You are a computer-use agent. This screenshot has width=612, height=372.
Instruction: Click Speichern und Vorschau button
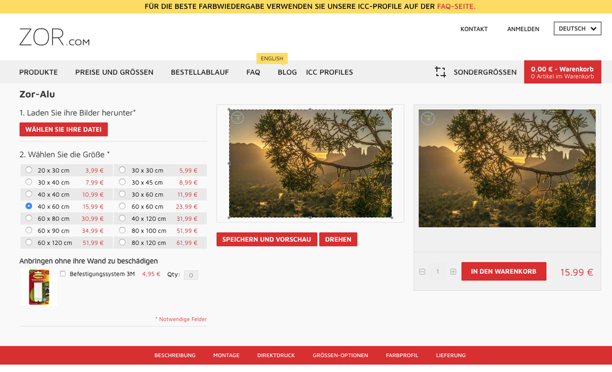(266, 239)
